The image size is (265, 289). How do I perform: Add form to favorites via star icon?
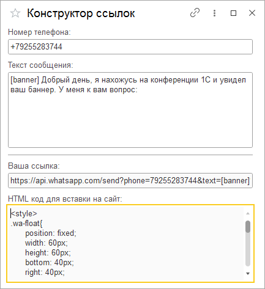(15, 13)
